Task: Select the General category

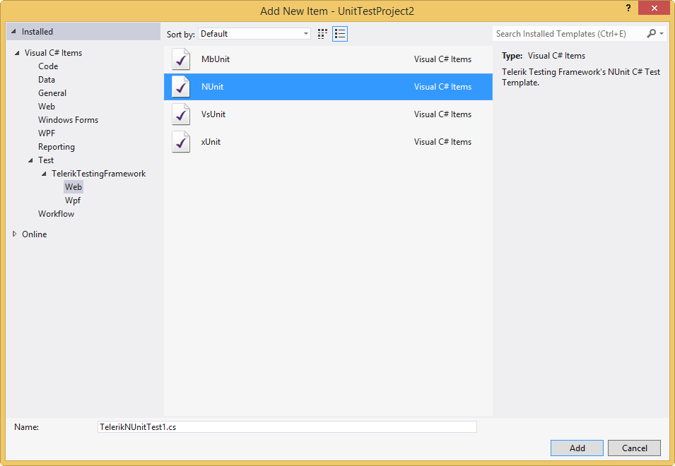Action: click(x=52, y=93)
